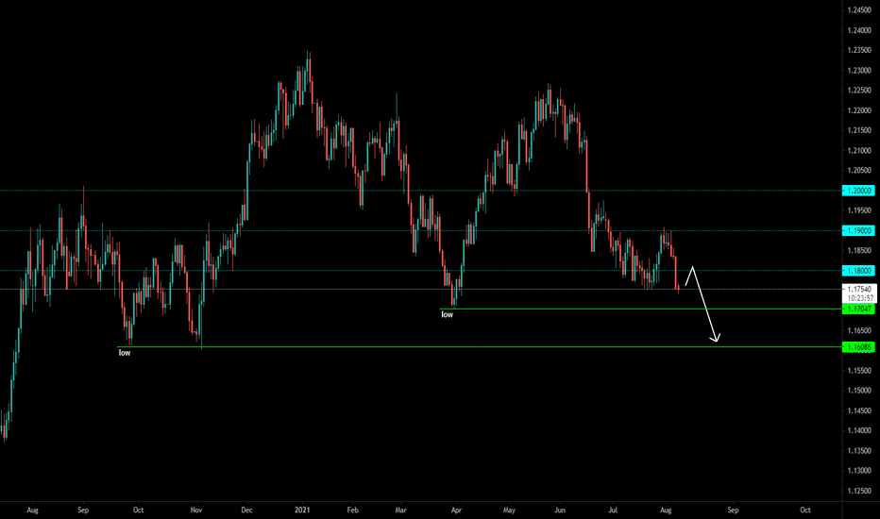Select the dotted horizontal line at 1.19000
Screen dimensions: 880x519
421,230
